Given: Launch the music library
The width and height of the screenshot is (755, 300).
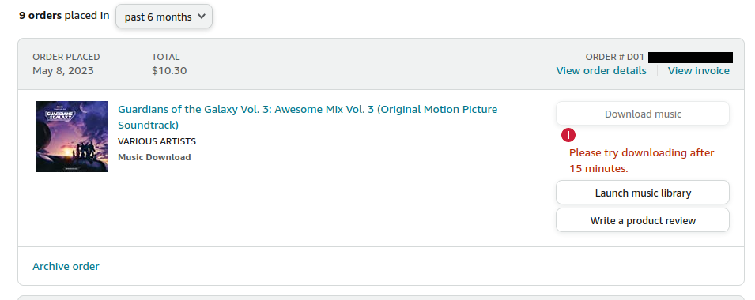Looking at the screenshot, I should click(642, 193).
